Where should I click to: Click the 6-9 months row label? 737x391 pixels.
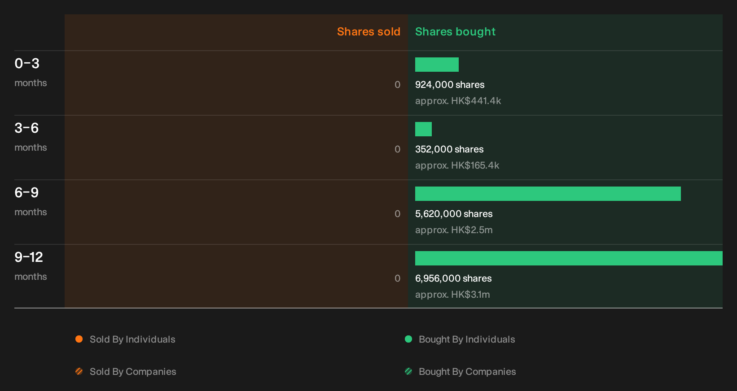point(31,201)
